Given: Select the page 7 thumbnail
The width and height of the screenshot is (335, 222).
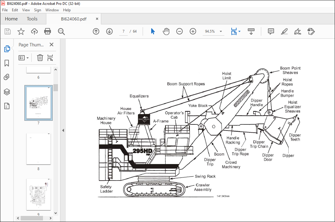Looking at the screenshot, I should (x=38, y=103).
